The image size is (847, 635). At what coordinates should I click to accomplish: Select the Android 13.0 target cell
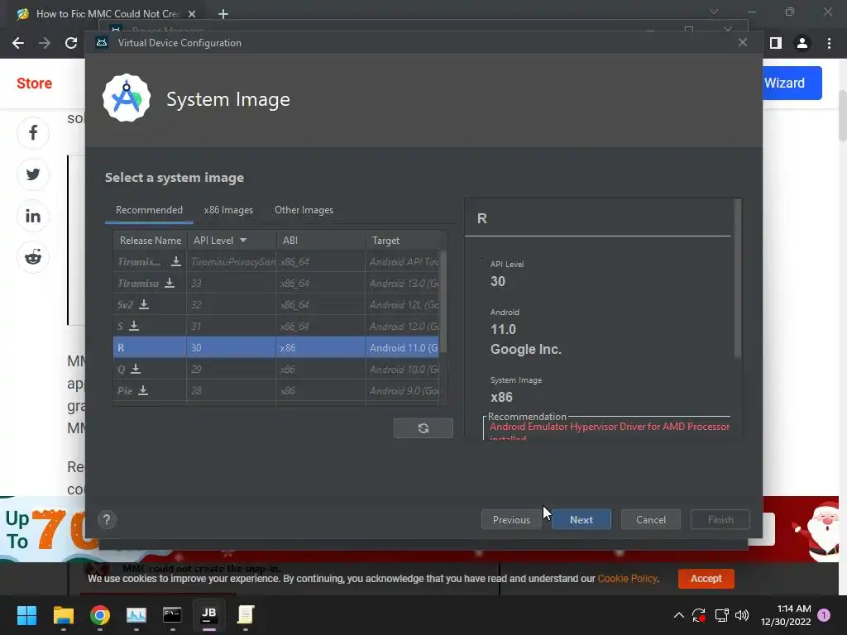(403, 283)
